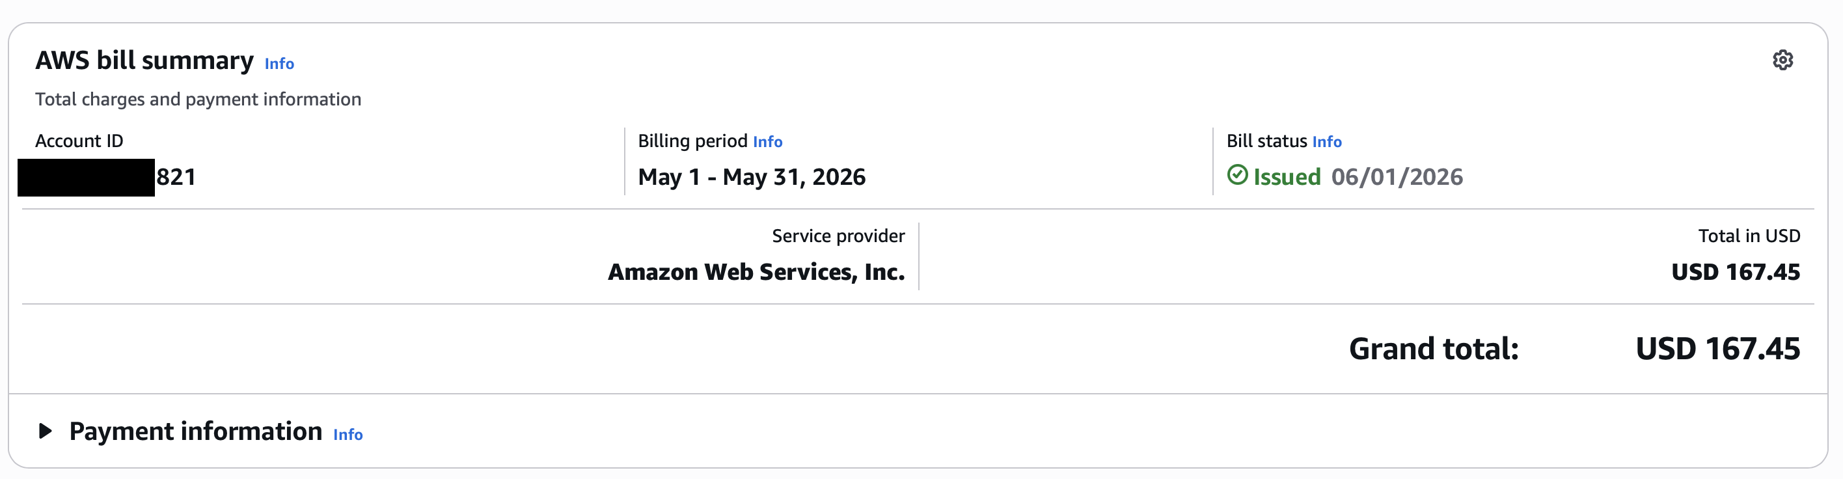Click the blacked-out account ID block

(86, 178)
